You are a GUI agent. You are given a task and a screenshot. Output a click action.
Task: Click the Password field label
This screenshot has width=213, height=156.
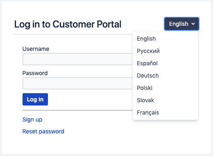tap(35, 73)
